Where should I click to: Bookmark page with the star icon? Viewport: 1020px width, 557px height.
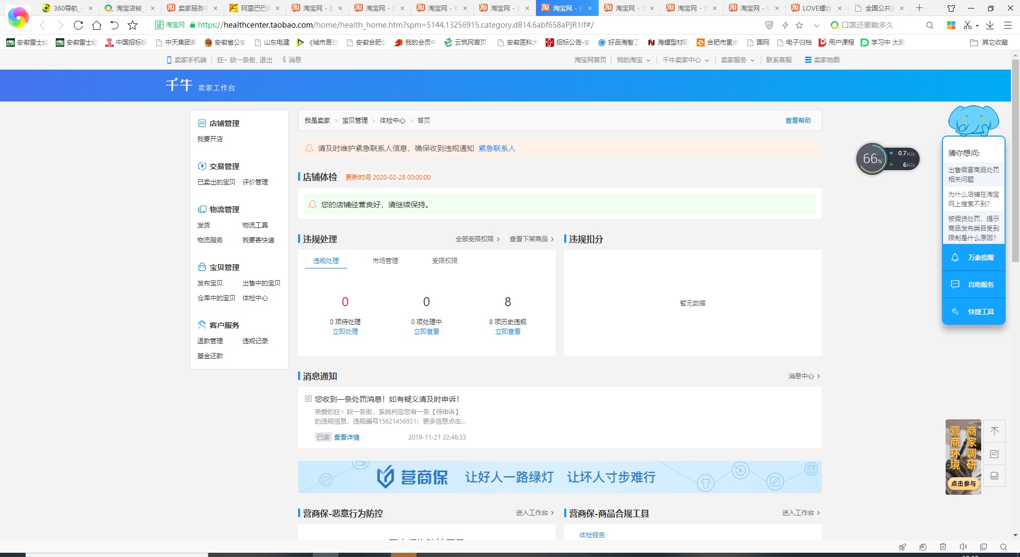point(133,25)
